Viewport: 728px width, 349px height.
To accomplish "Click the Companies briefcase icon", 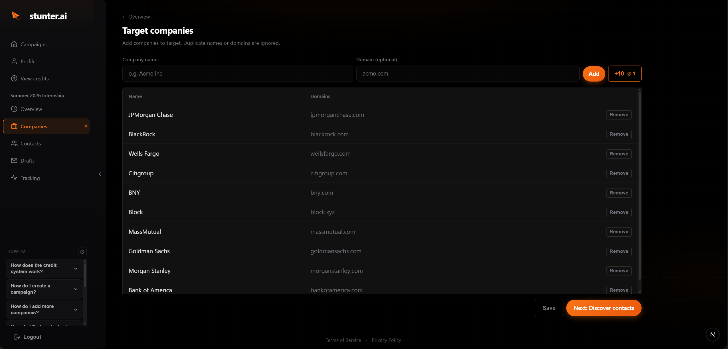I will (14, 126).
